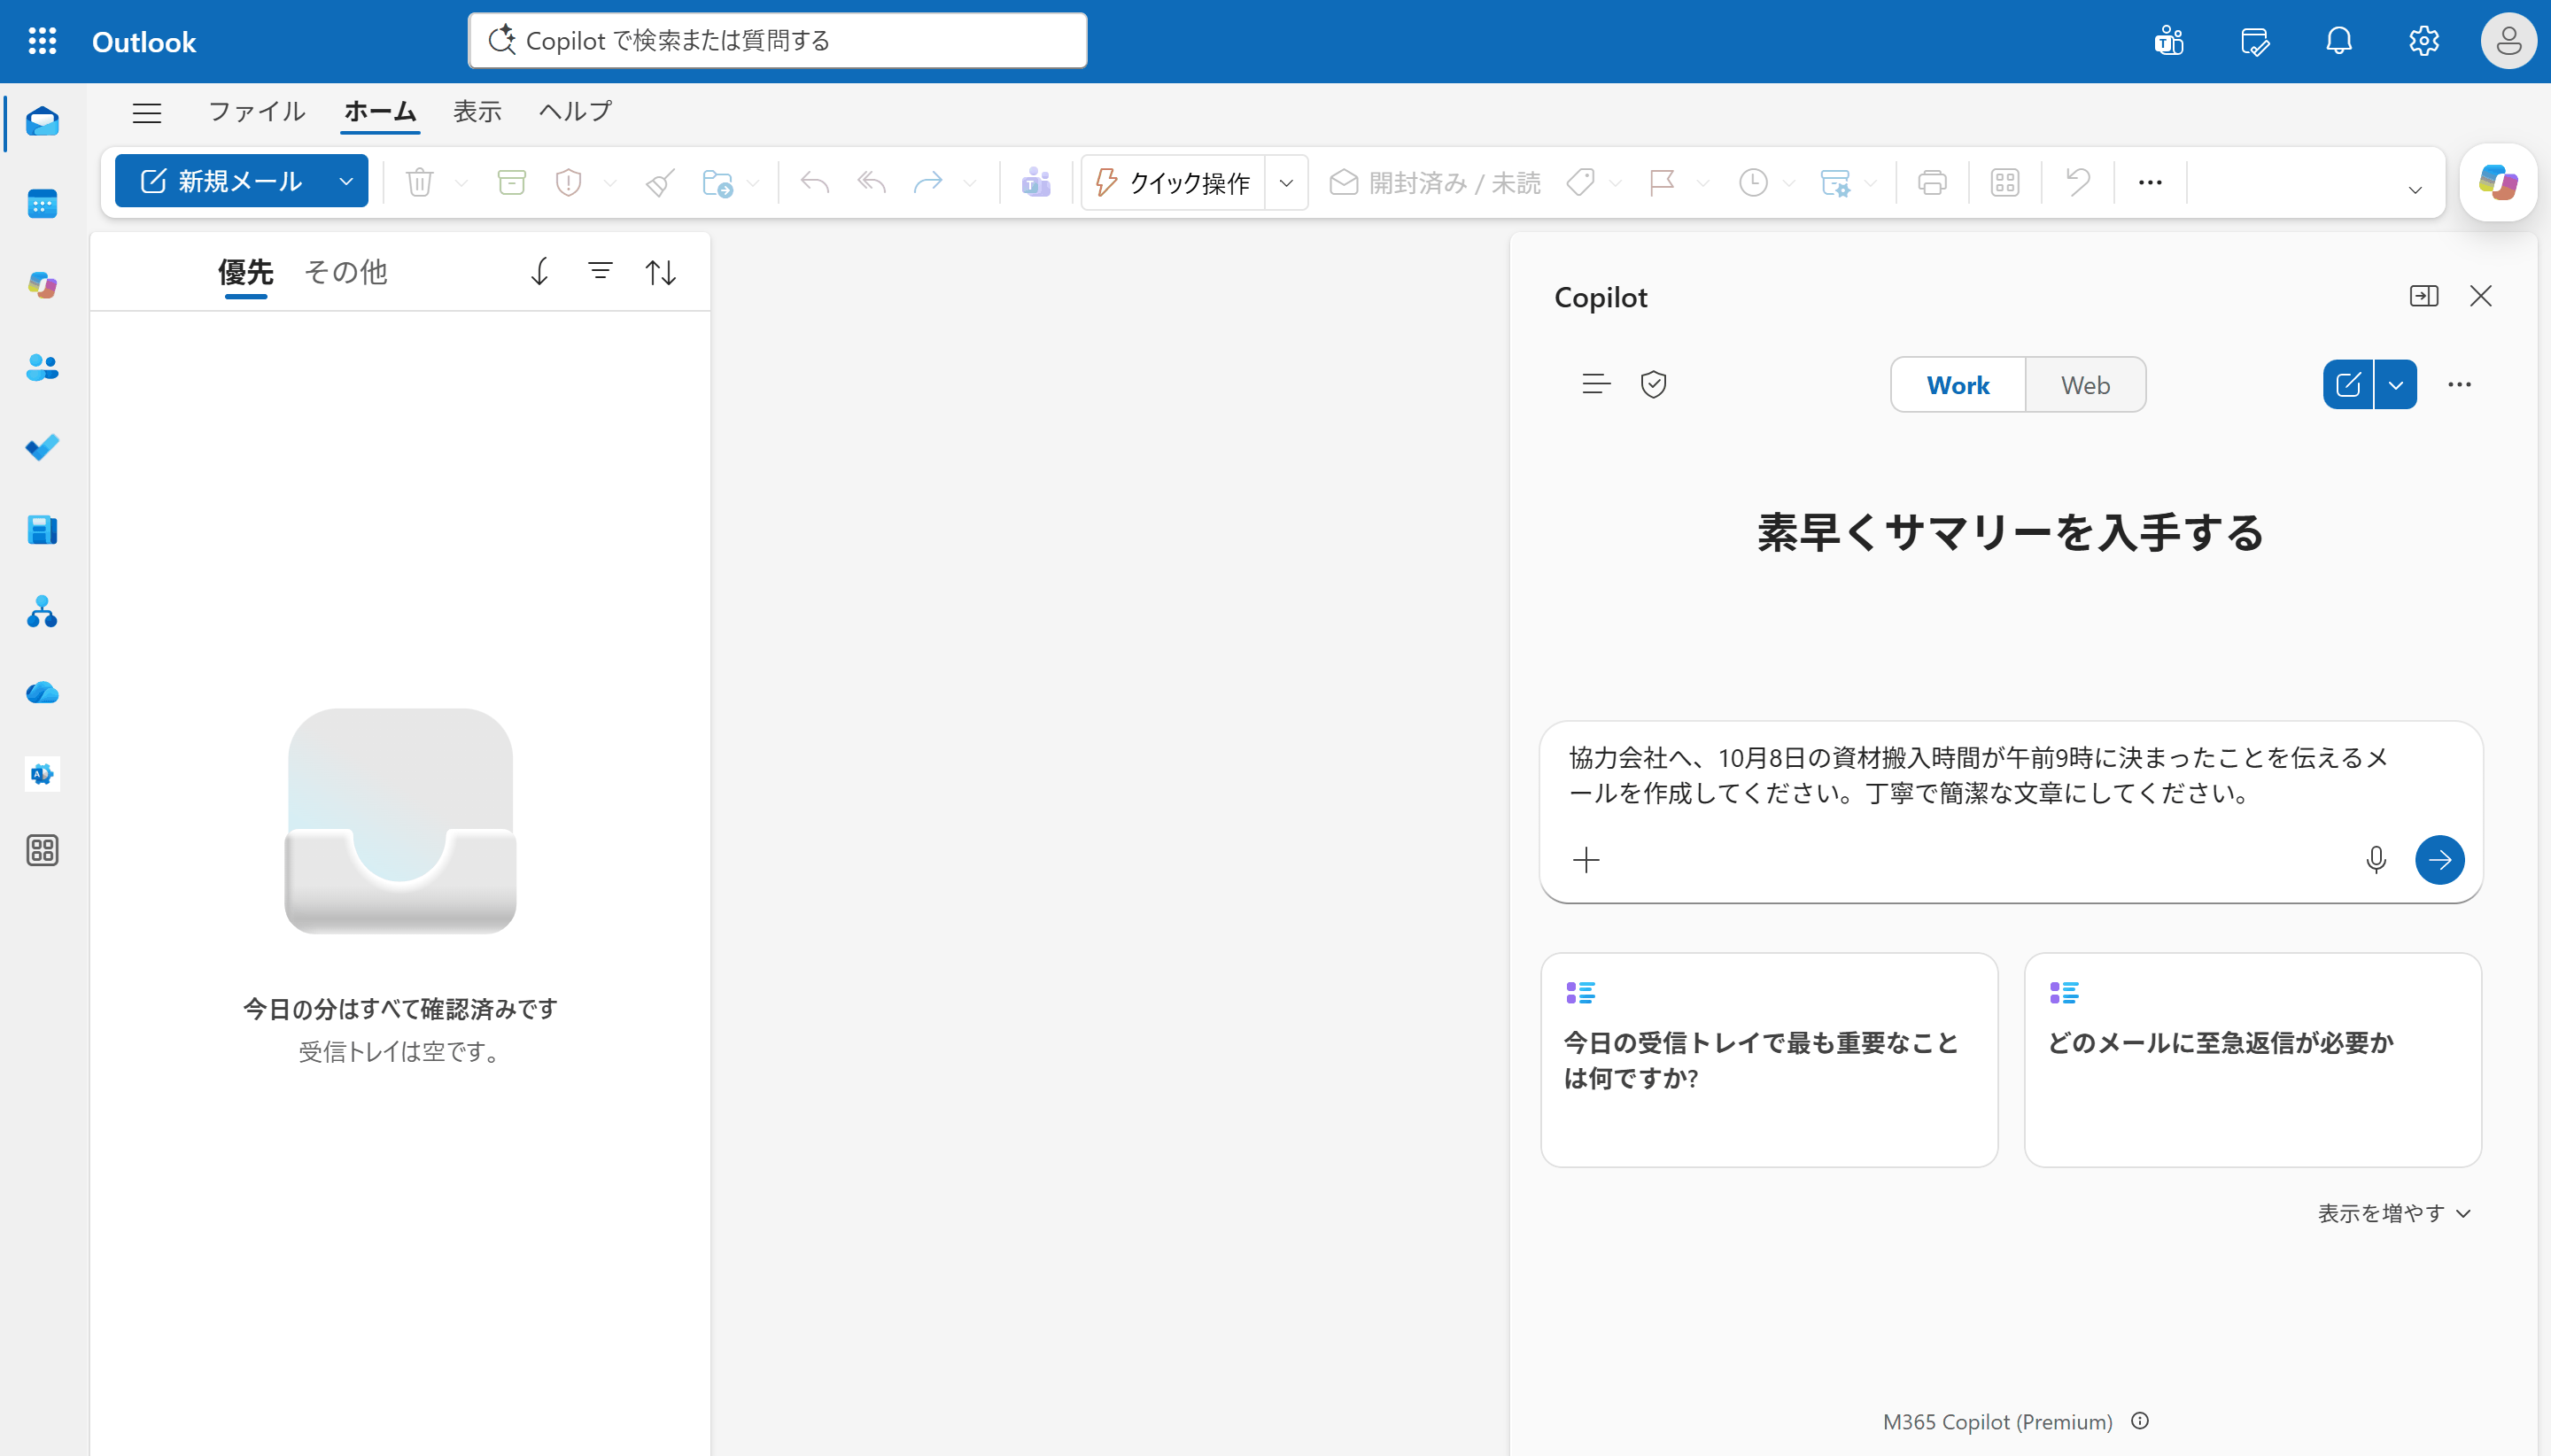Switch to その他 inbox tab

(346, 272)
